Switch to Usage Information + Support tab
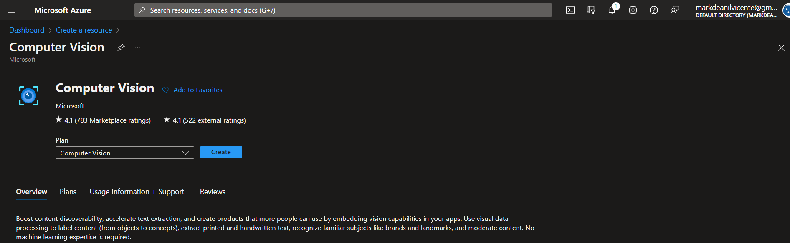The width and height of the screenshot is (790, 243). coord(137,192)
